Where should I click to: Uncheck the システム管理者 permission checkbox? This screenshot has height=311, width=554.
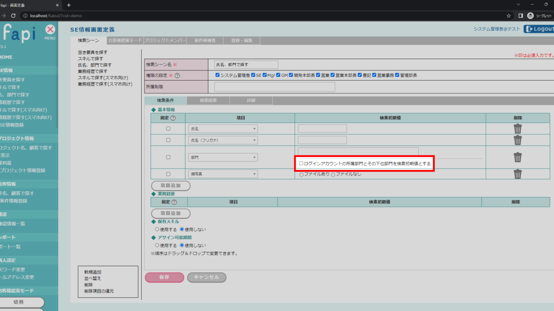tap(217, 75)
